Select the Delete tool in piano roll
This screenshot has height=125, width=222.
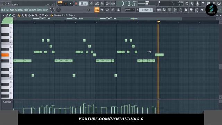point(29,15)
